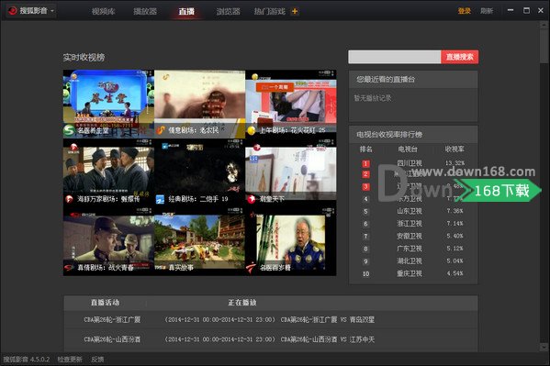Click the green S channel logo of 名医养生堂
This screenshot has width=550, height=366.
click(69, 130)
